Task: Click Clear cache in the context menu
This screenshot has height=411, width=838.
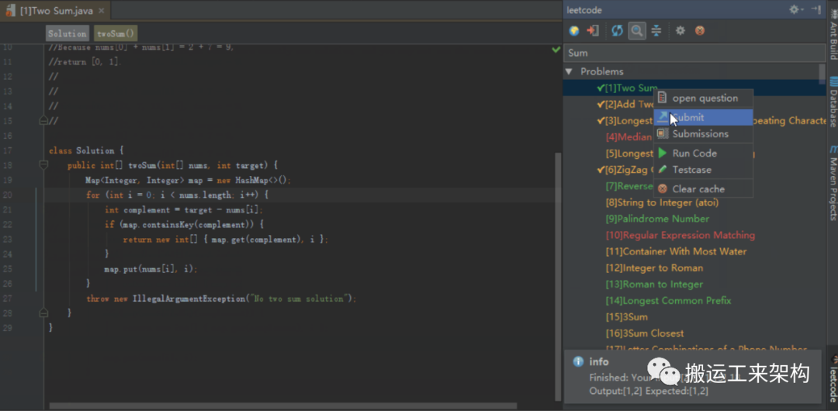Action: 698,188
